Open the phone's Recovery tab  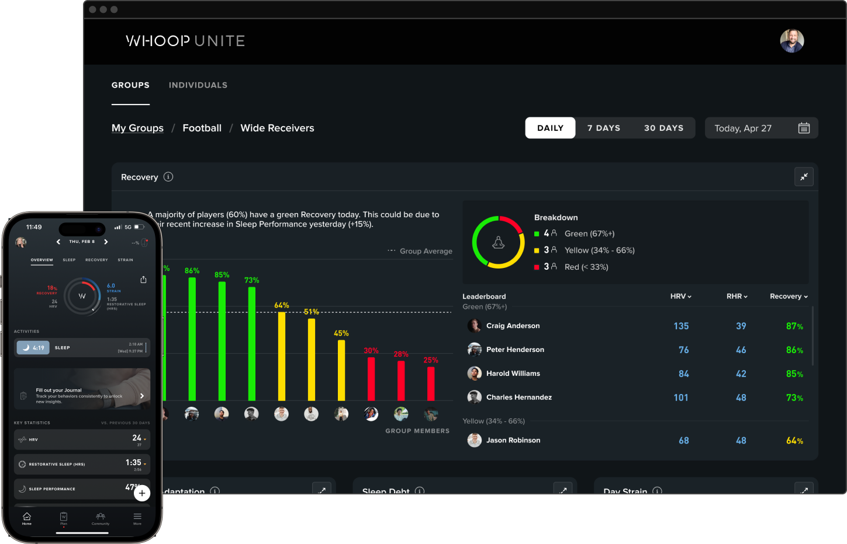tap(96, 260)
